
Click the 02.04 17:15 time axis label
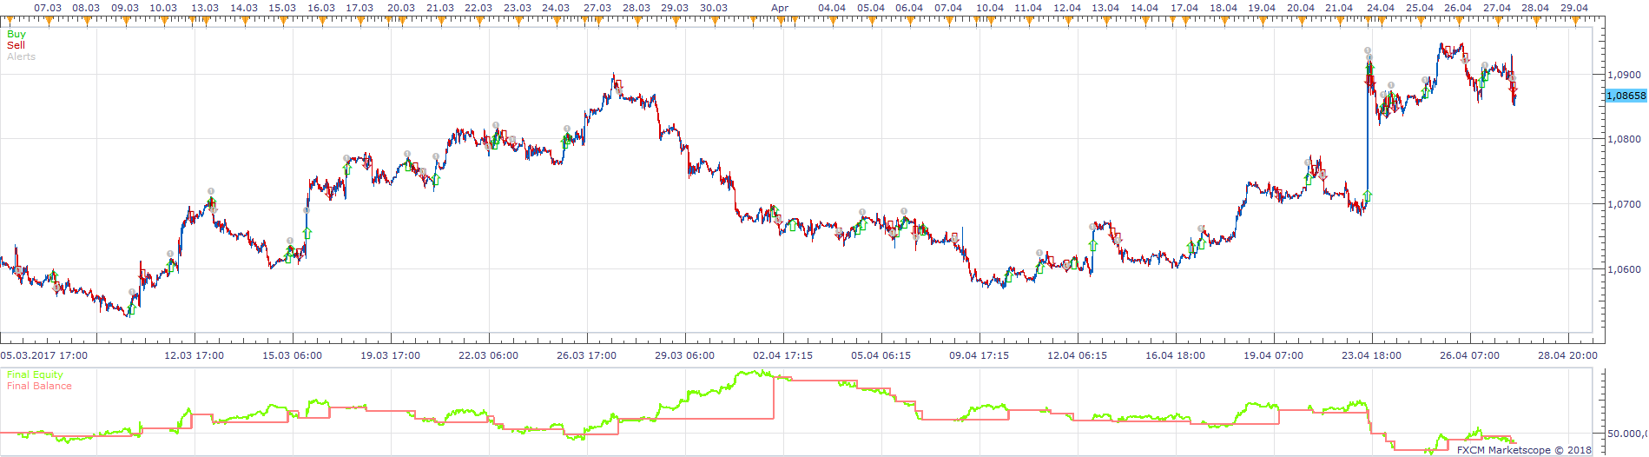pos(783,355)
